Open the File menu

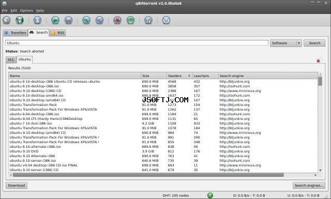tap(5, 10)
